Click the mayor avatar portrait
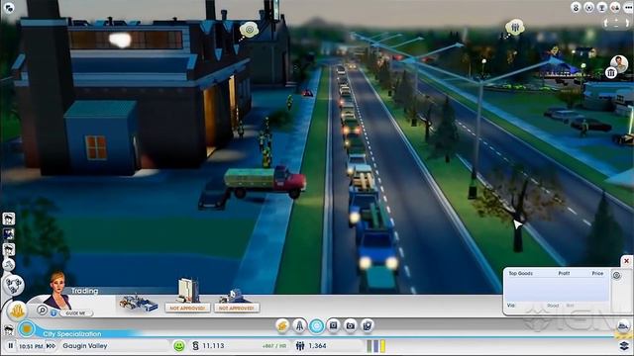The image size is (634, 356). point(619,63)
